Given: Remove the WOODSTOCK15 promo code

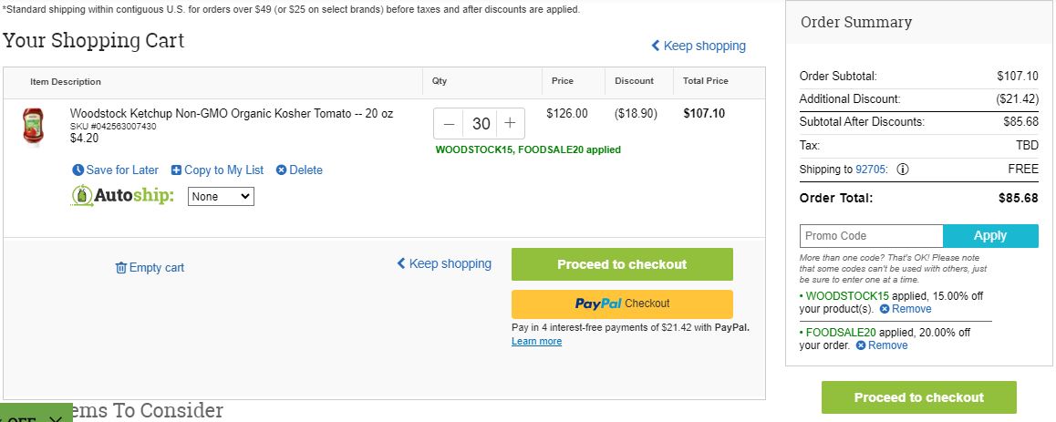Looking at the screenshot, I should click(906, 309).
